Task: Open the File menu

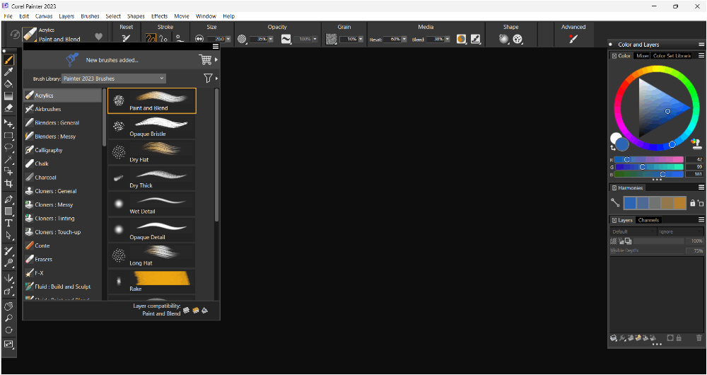Action: click(x=8, y=16)
